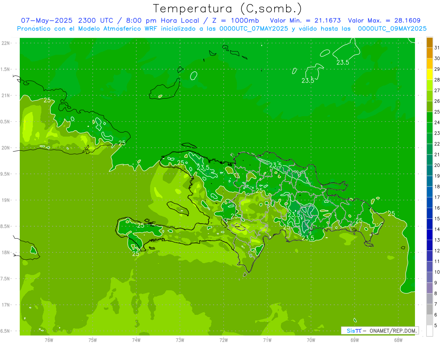Click the "Temperatura (C,somb.)" title
Viewport: 447px width, 345px height.
(x=228, y=9)
